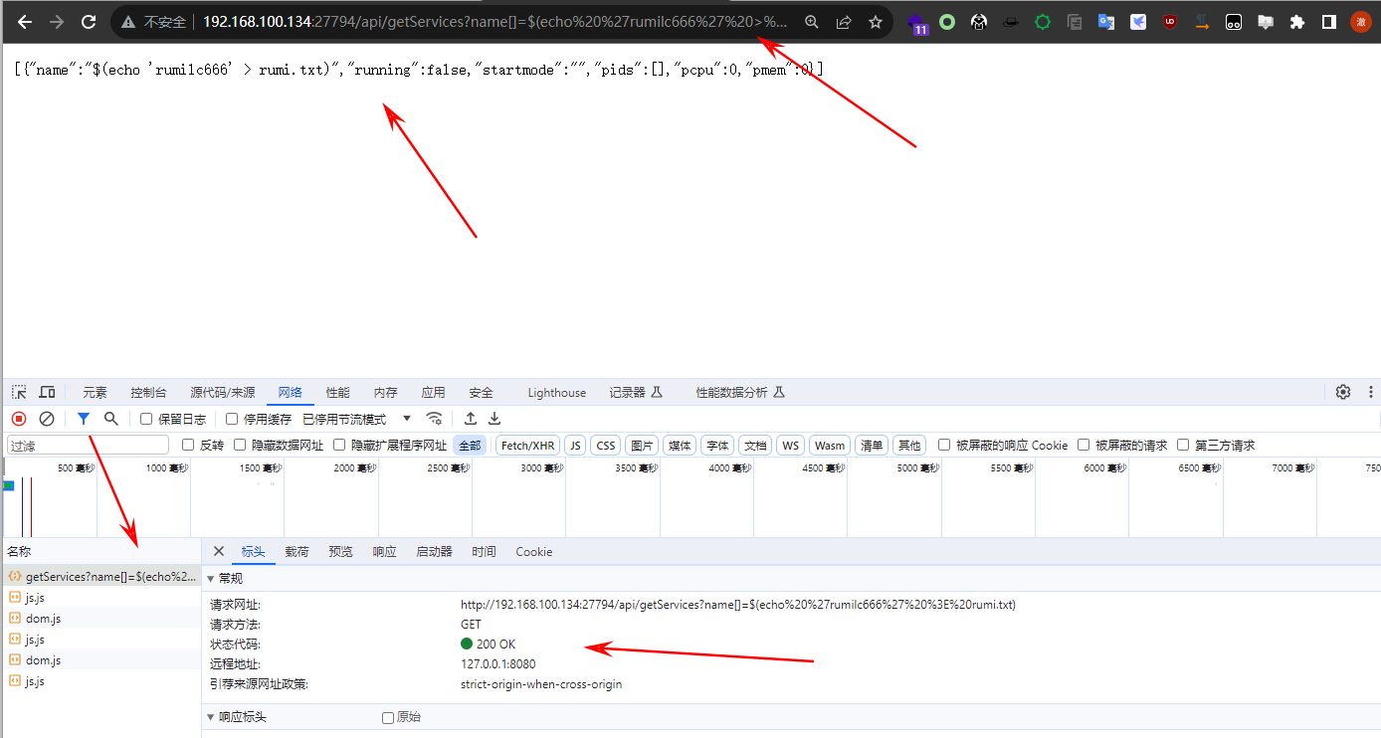
Task: Click the 名称 column header
Action: pos(19,551)
